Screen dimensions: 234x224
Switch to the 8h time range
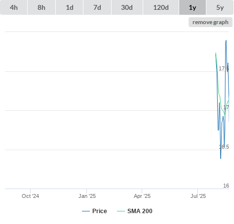pos(41,7)
